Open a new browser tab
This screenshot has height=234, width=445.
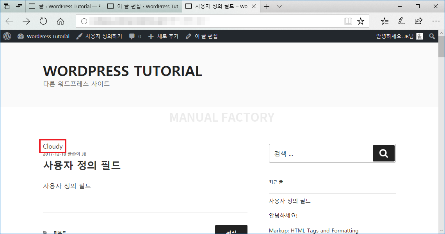[267, 6]
